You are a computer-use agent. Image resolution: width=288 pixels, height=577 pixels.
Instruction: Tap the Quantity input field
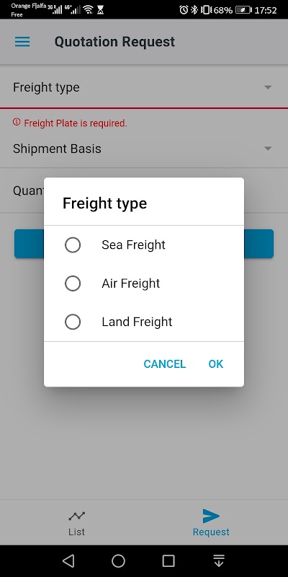point(144,190)
